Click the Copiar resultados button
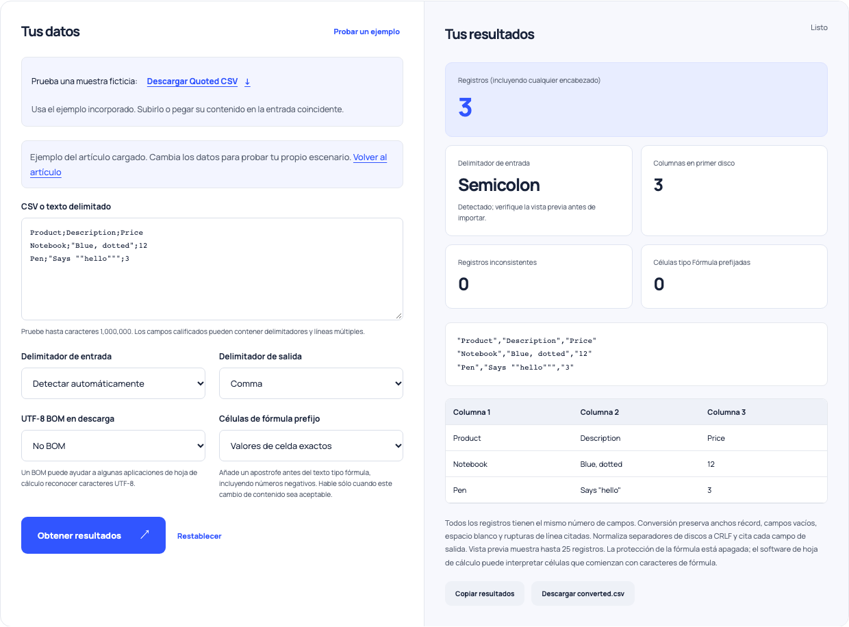Viewport: 849px width, 627px height. coord(485,593)
